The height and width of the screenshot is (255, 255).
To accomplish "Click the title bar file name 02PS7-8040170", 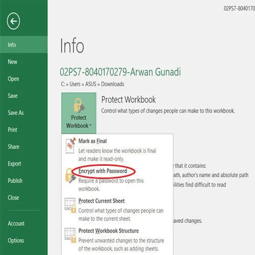I will pyautogui.click(x=239, y=8).
